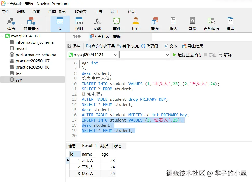Click the code fold marker beside line 7

pos(80,68)
